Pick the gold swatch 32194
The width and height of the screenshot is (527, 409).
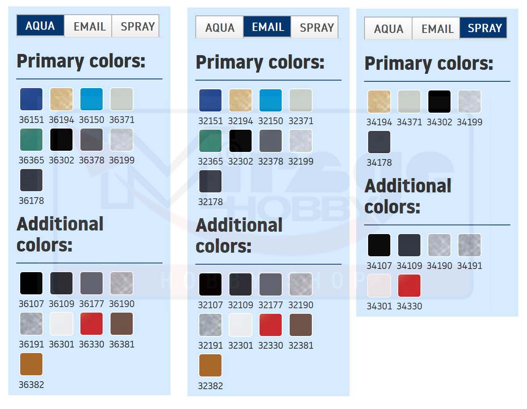[x=241, y=100]
